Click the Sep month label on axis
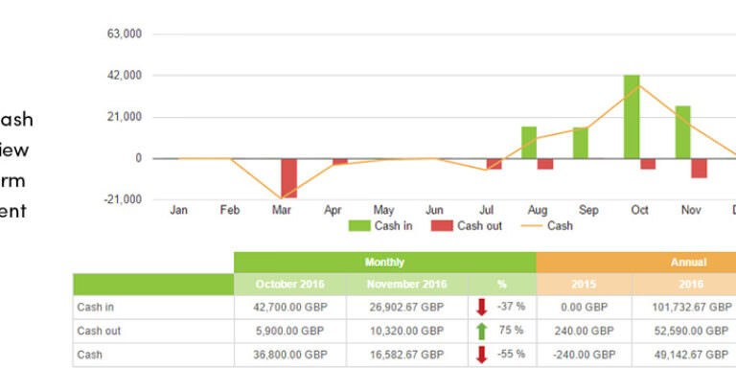736x368 pixels. pos(588,210)
